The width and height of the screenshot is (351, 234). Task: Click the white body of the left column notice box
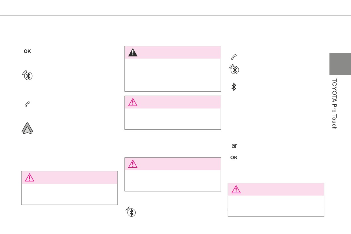(69, 194)
